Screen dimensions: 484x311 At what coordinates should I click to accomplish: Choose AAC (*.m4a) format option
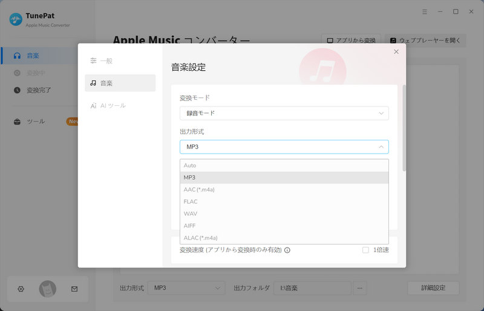tap(284, 189)
